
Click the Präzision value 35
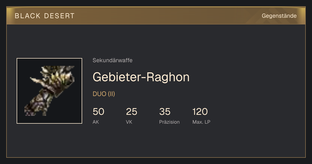(165, 112)
